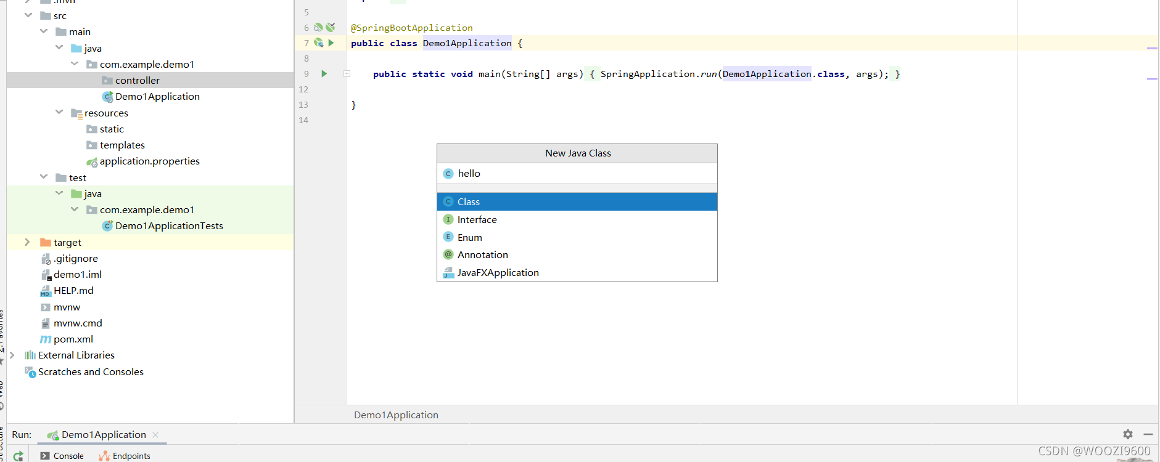1160x462 pixels.
Task: Click Demo1Application class name in code
Action: (467, 43)
